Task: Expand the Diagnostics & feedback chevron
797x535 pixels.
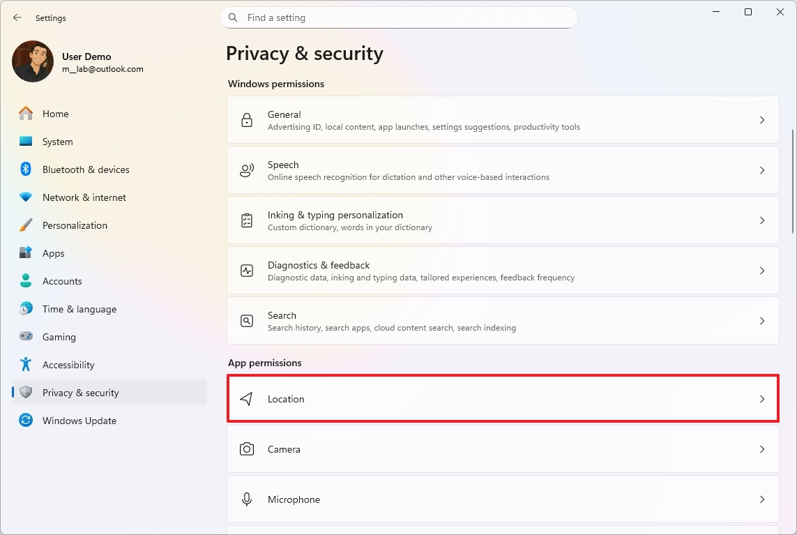Action: [761, 271]
